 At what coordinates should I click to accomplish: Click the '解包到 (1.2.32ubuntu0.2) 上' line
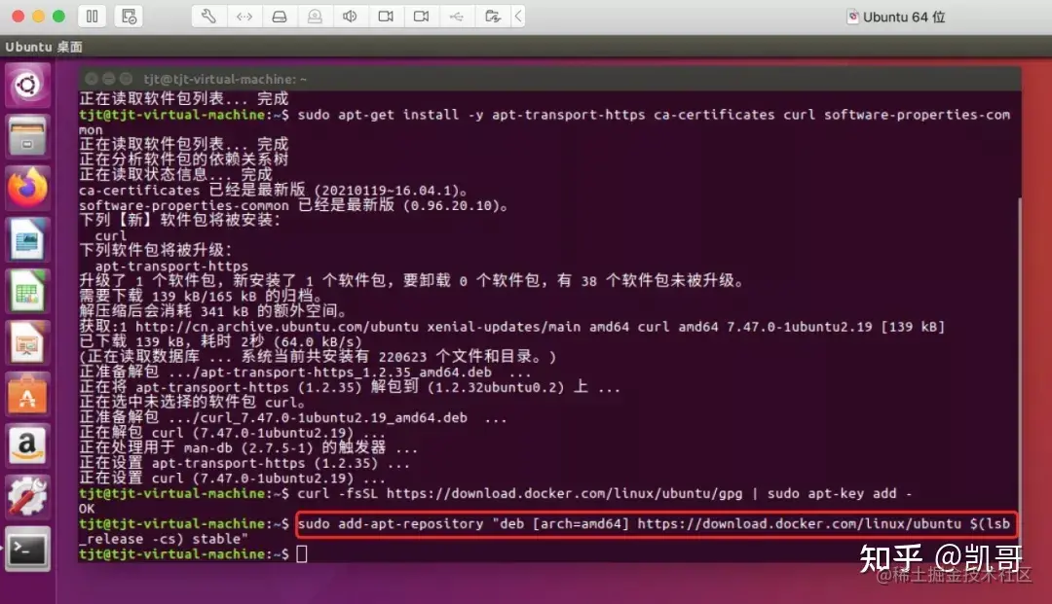coord(350,388)
